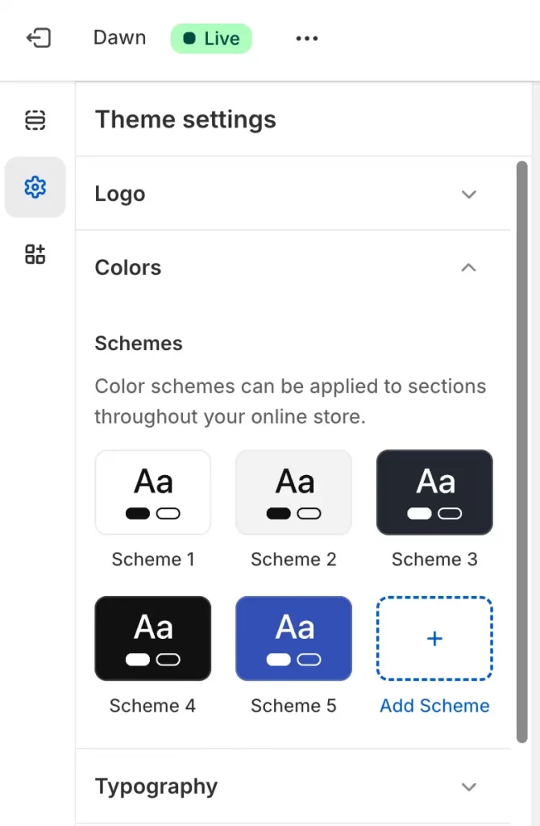Click the Scheme 2 label
Image resolution: width=540 pixels, height=826 pixels.
(293, 560)
